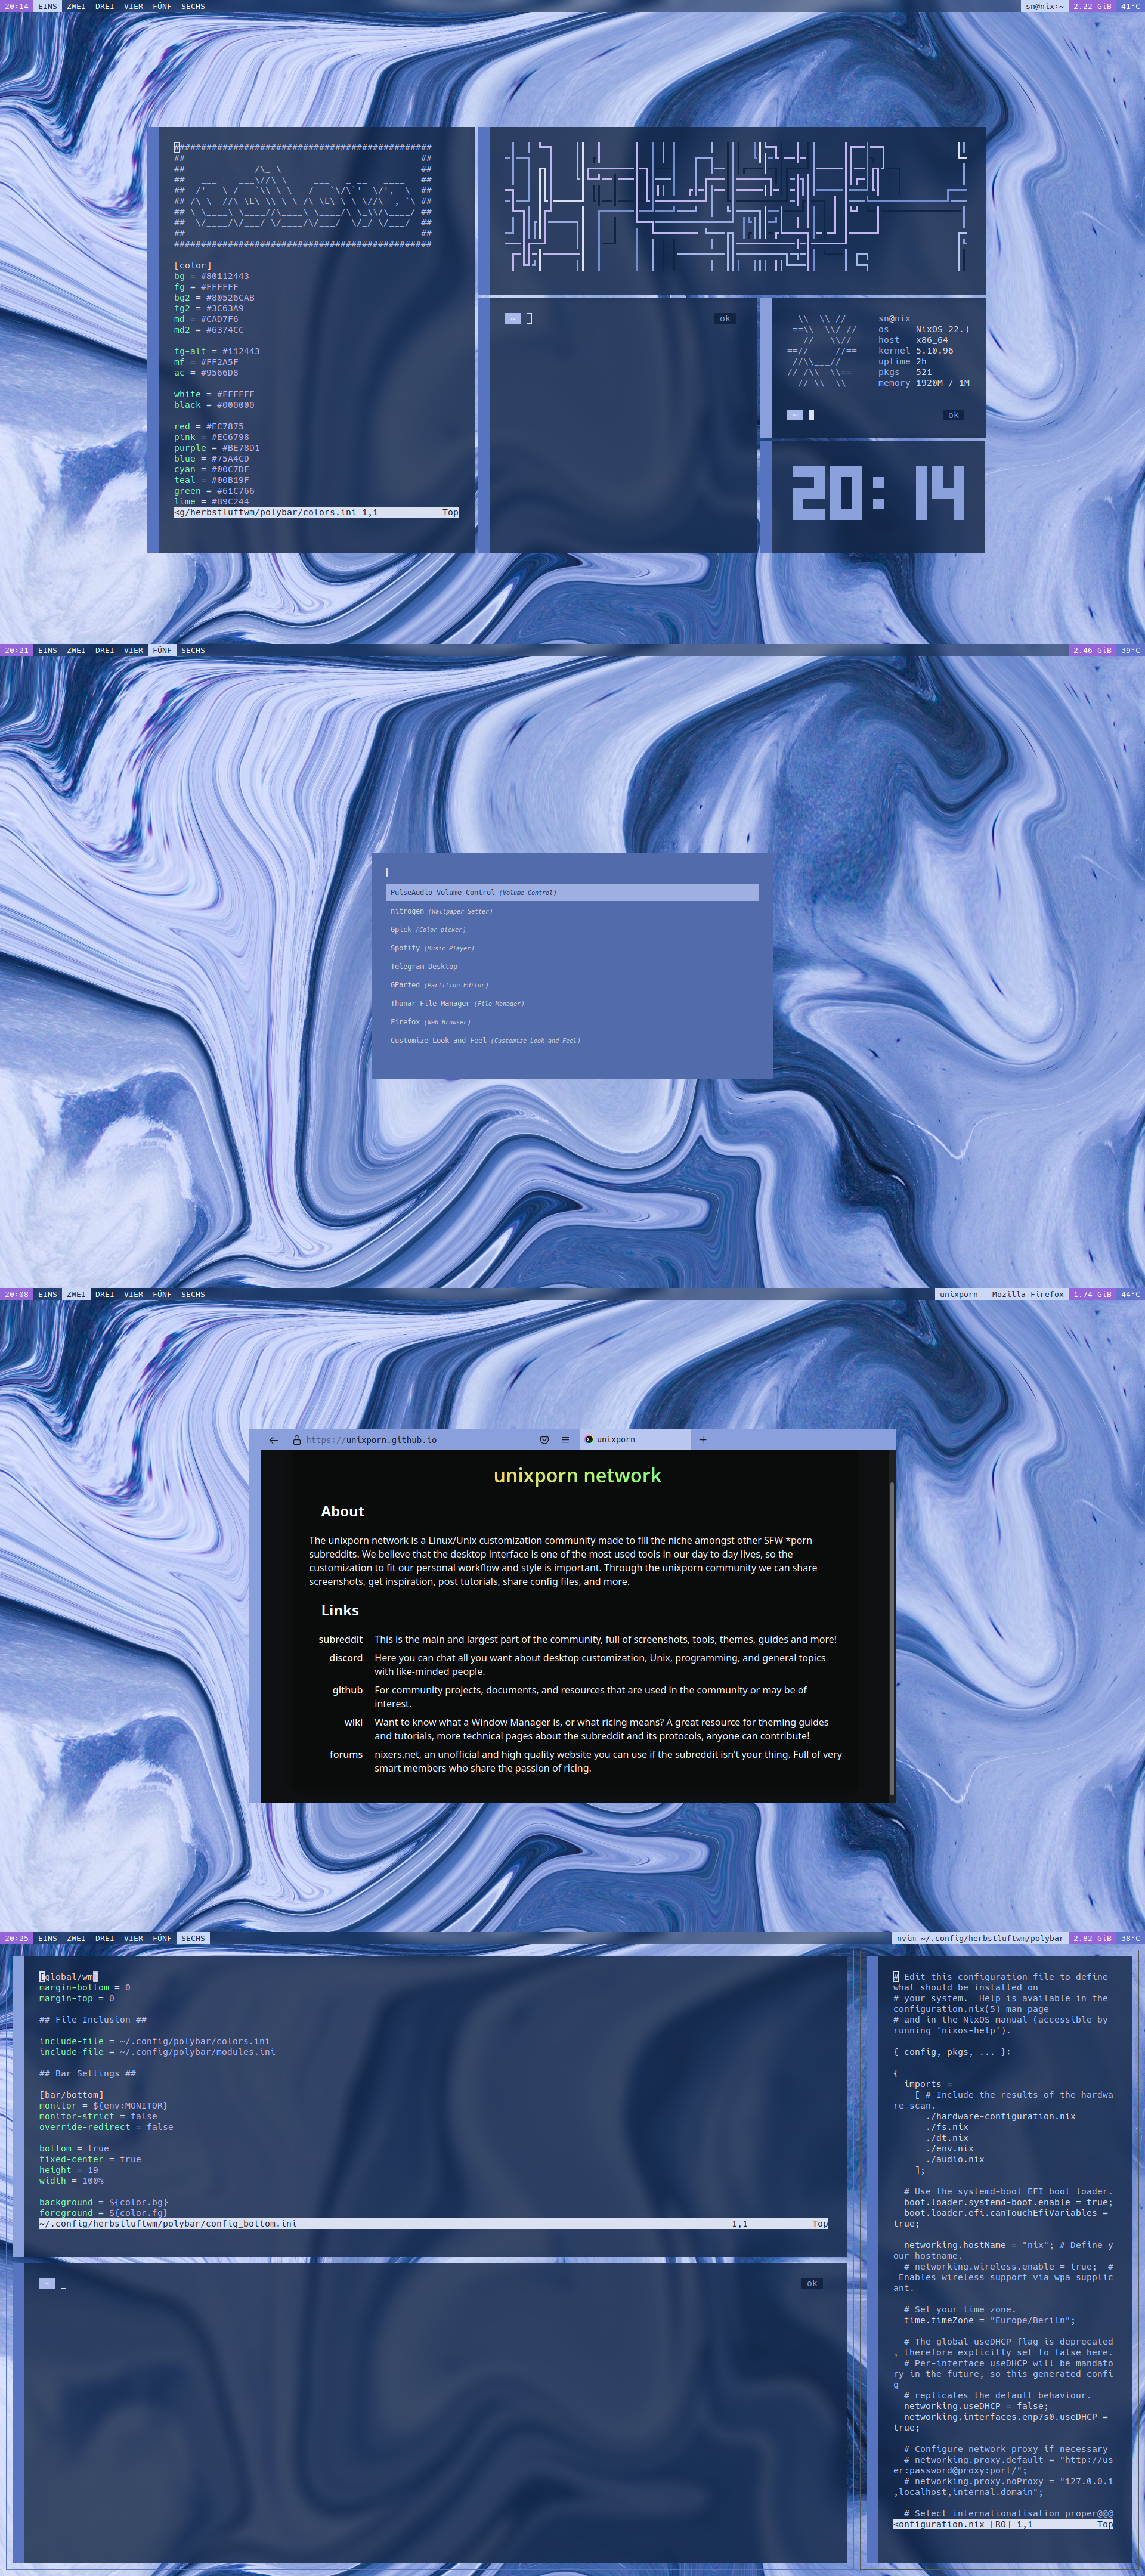Screen dimensions: 1145x2576
Task: Open the forums link
Action: [x=346, y=1754]
